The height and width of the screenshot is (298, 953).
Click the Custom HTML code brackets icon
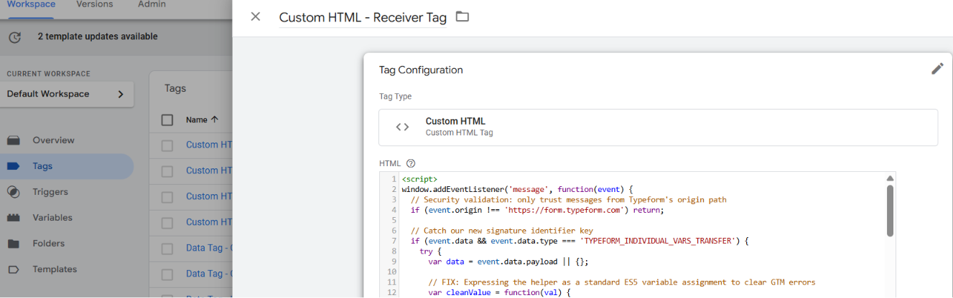click(402, 127)
